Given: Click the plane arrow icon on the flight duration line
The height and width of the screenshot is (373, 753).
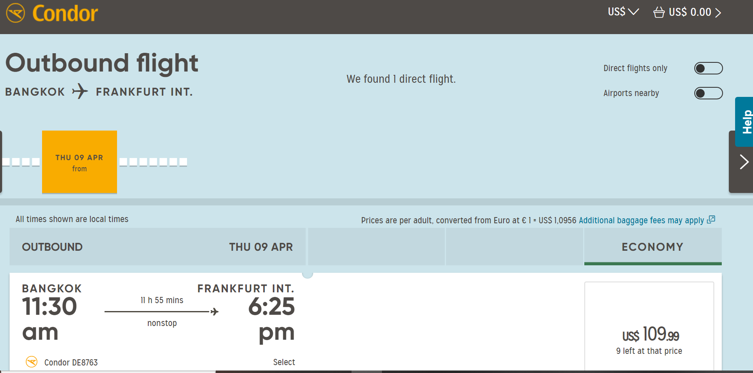Looking at the screenshot, I should point(214,311).
